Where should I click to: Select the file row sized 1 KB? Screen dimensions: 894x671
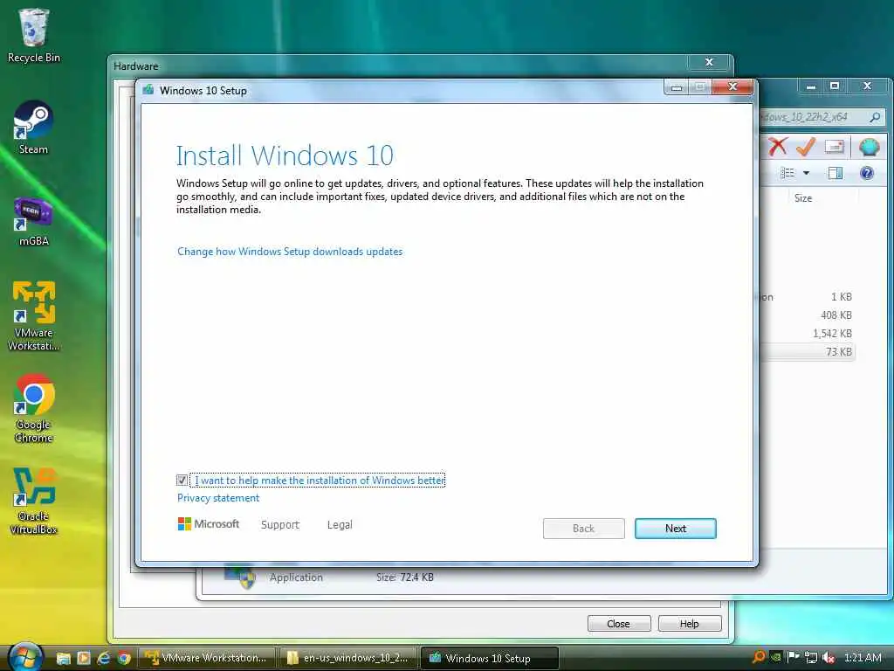(x=807, y=297)
